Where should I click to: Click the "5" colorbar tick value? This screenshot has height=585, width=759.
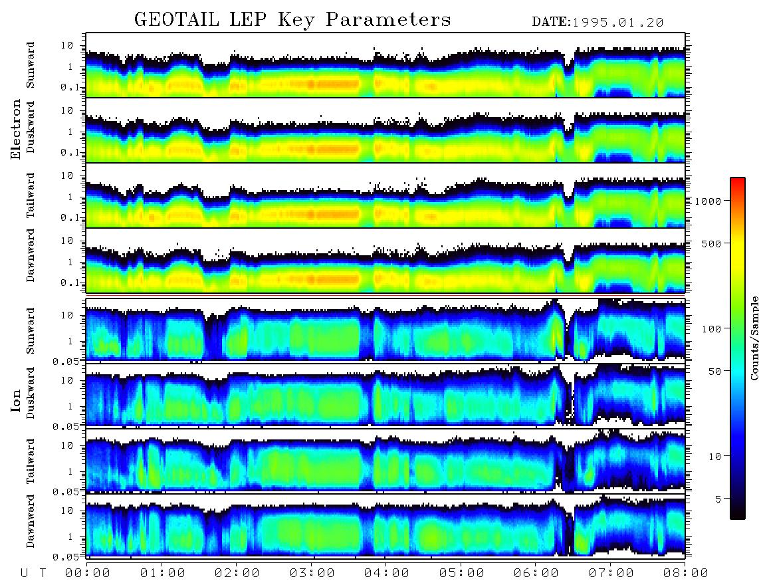(718, 499)
